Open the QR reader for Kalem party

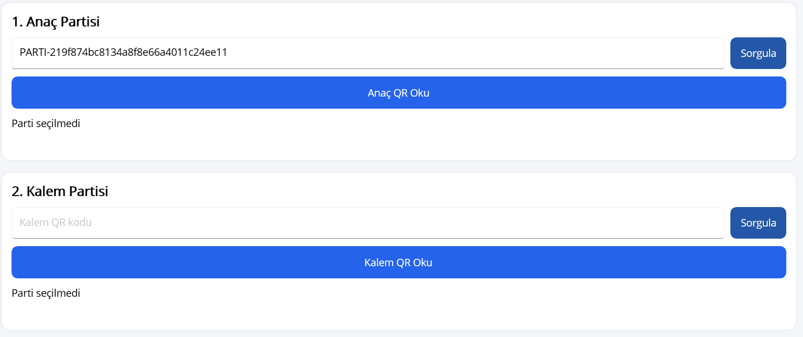click(x=399, y=262)
